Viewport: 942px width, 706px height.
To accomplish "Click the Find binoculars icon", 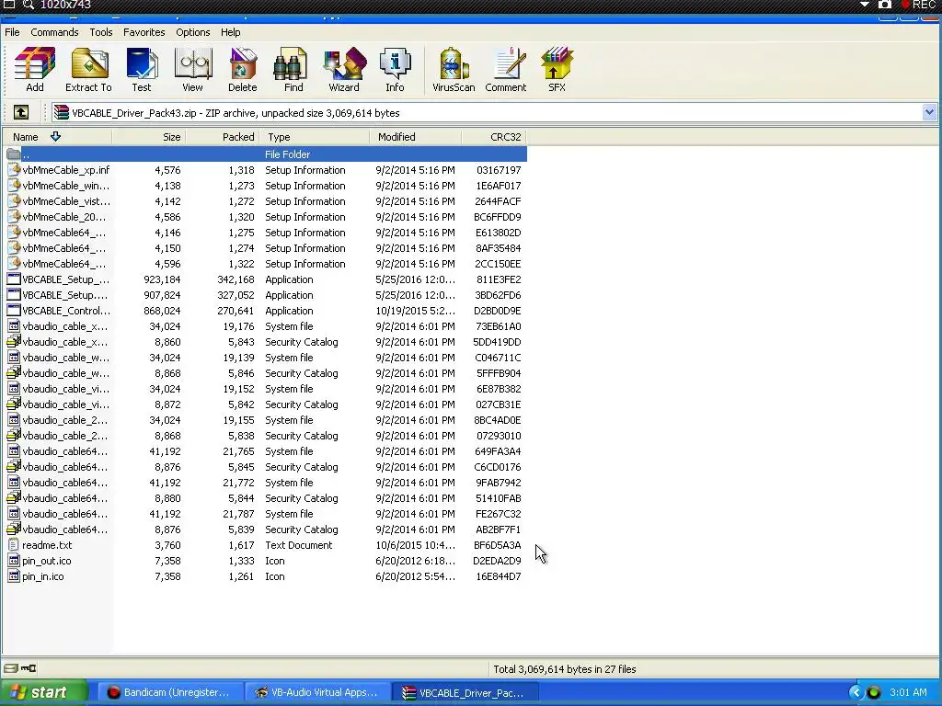I will tap(290, 63).
